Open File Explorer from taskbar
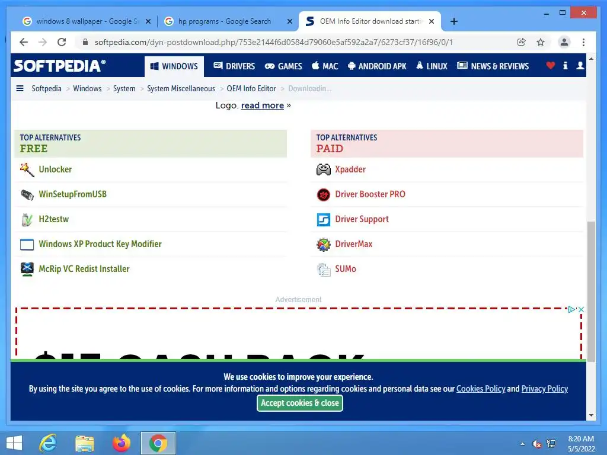This screenshot has width=607, height=455. (84, 443)
